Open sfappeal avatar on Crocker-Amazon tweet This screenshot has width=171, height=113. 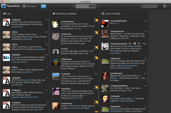tap(6, 22)
